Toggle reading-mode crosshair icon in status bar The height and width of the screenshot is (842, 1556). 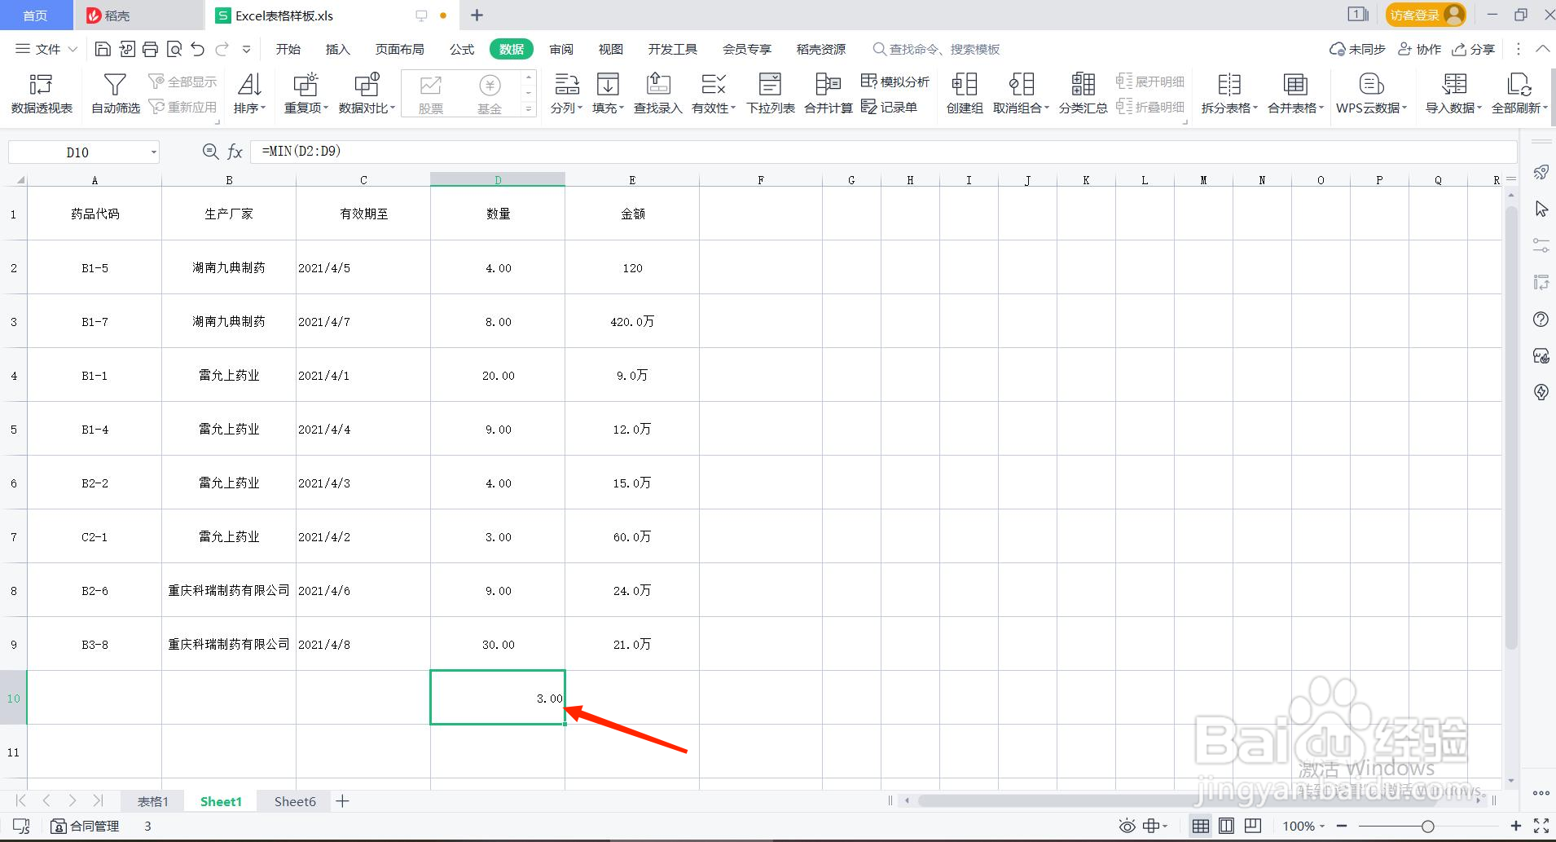[x=1154, y=826]
